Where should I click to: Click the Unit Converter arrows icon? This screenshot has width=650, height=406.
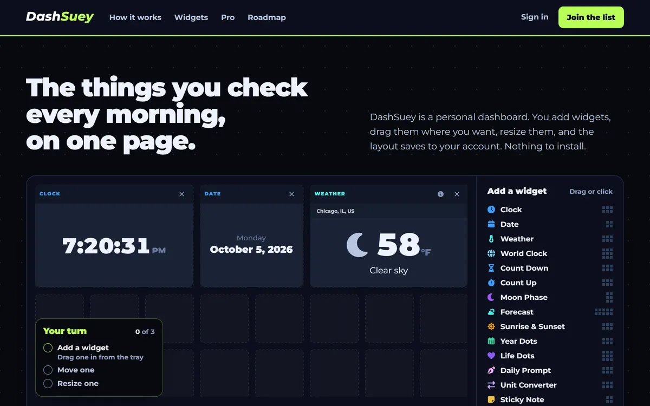click(x=491, y=385)
